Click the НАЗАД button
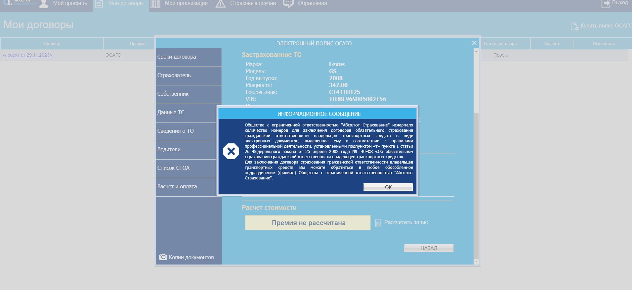 tap(429, 248)
